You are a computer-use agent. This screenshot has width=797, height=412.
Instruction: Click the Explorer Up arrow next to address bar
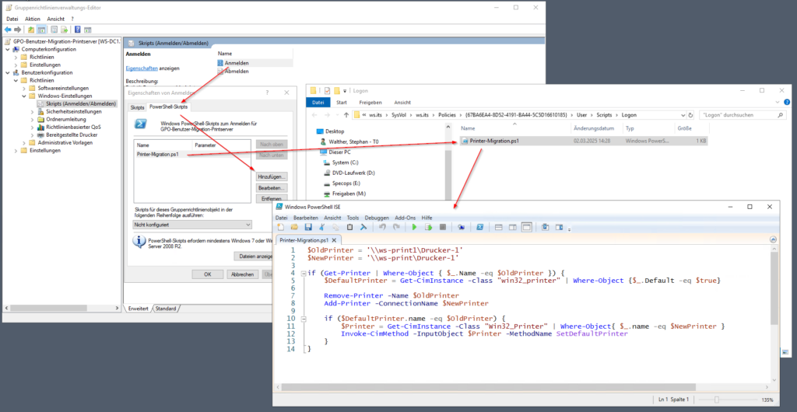tap(346, 115)
